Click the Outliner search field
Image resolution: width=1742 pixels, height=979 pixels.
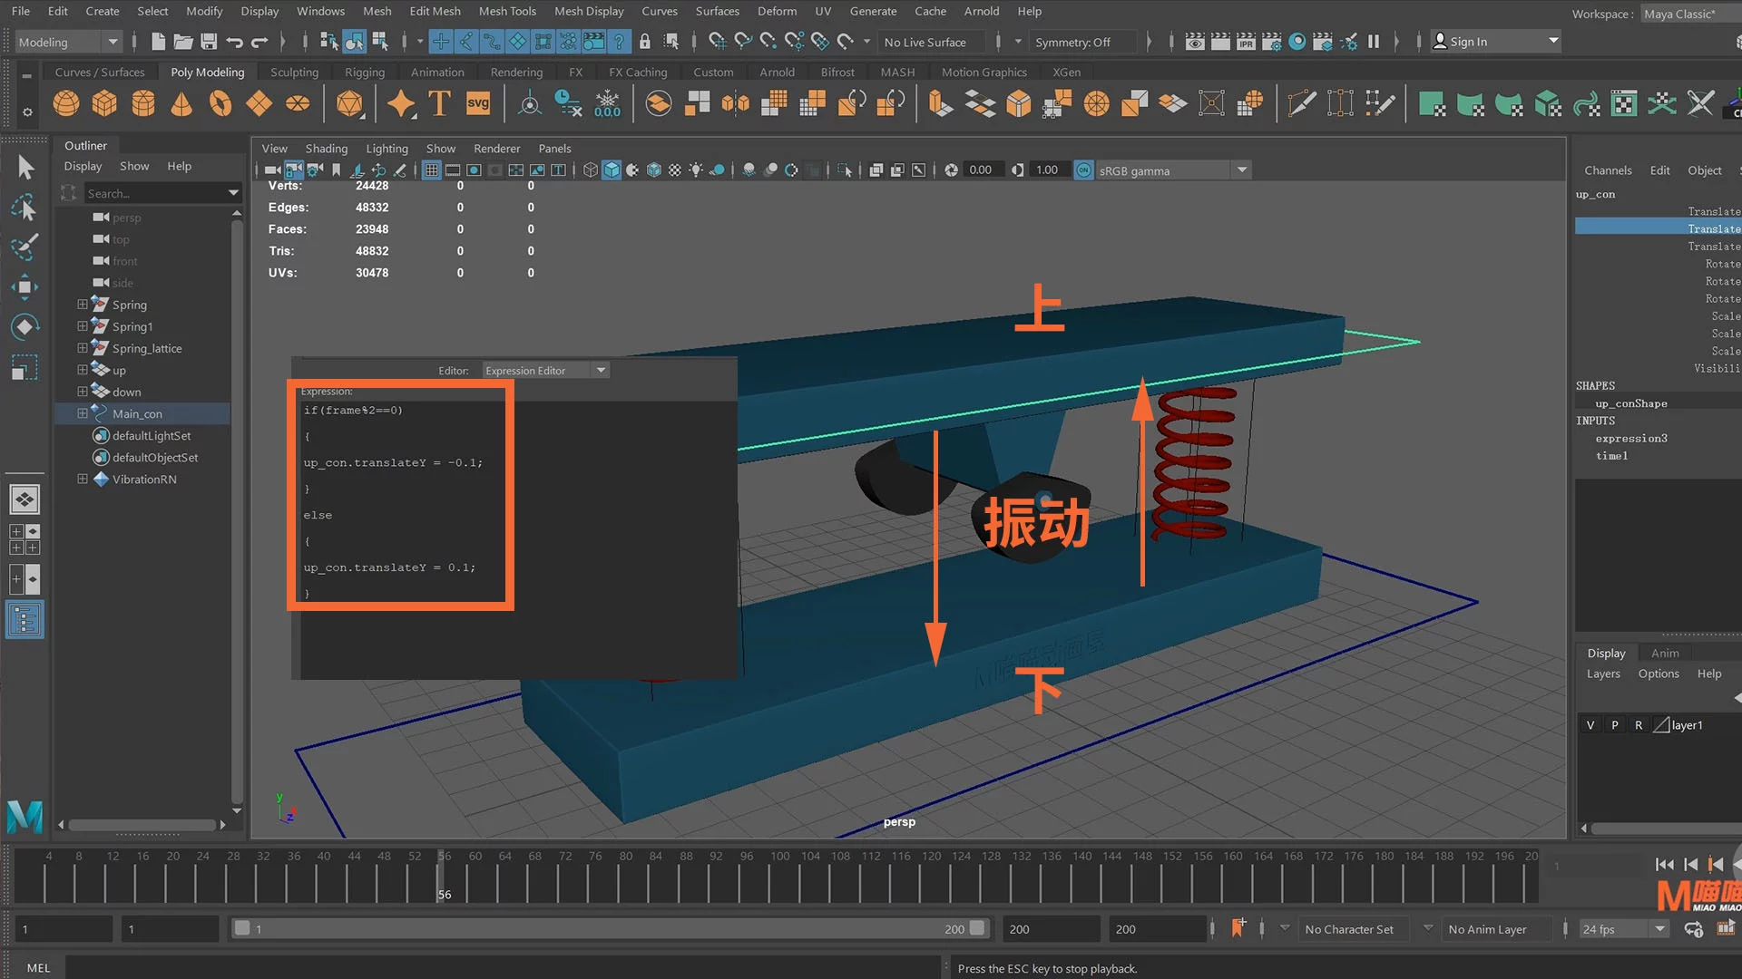coord(156,193)
